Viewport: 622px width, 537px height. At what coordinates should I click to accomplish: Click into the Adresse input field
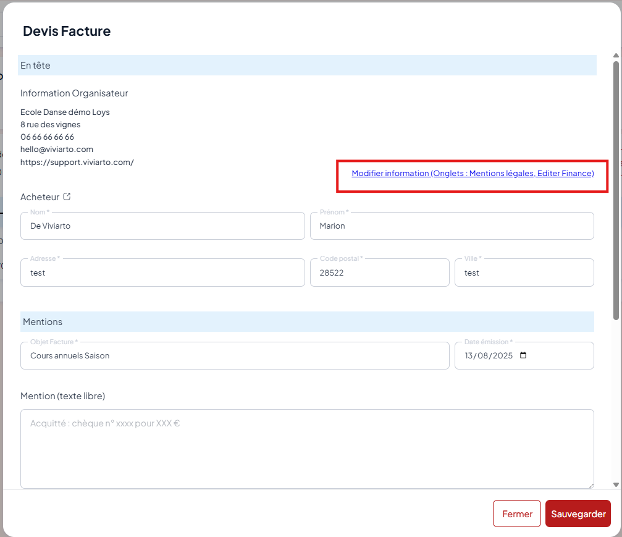point(162,273)
